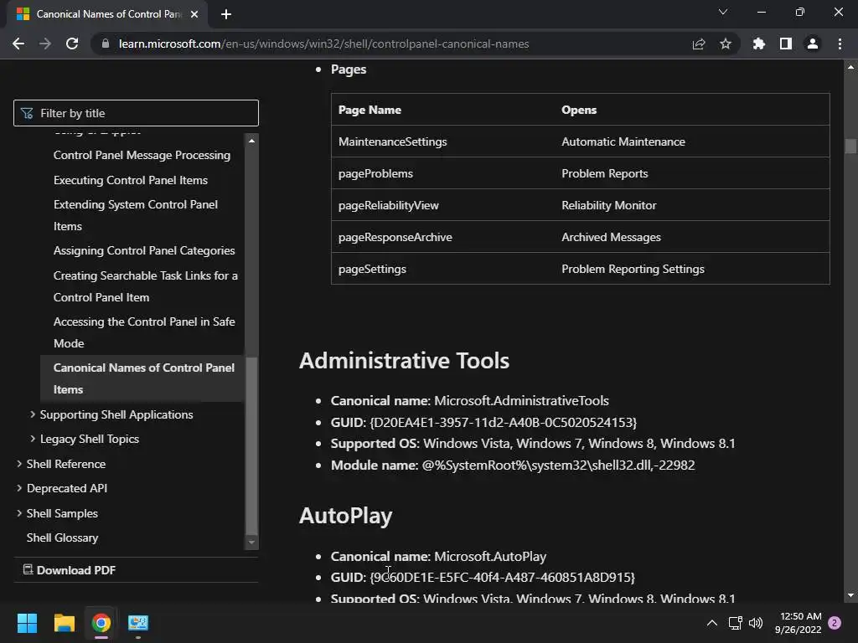Click the volume speaker tray icon
This screenshot has height=643, width=858.
point(756,623)
